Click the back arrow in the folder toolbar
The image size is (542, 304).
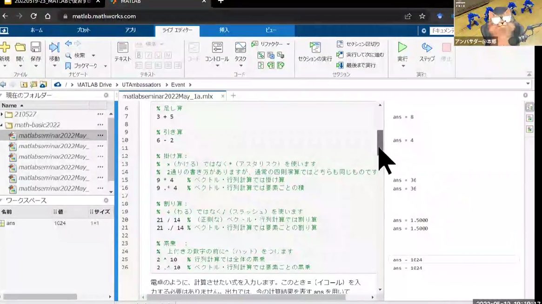point(3,84)
